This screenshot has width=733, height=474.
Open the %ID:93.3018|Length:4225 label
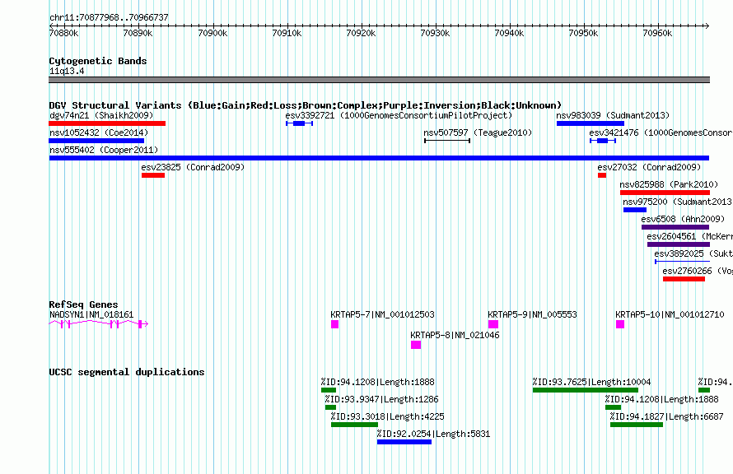387,416
